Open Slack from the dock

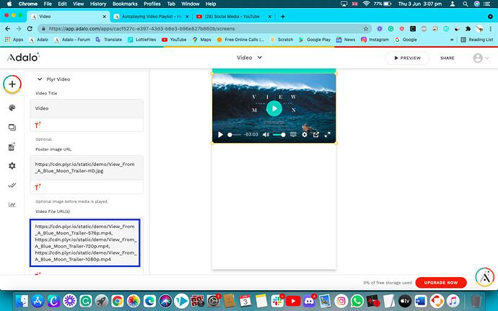[277, 301]
